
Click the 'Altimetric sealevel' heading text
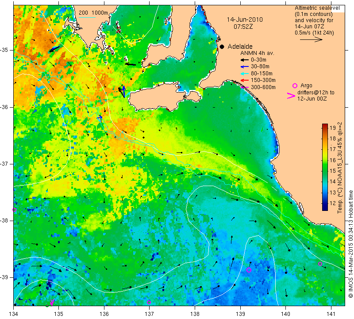[317, 8]
